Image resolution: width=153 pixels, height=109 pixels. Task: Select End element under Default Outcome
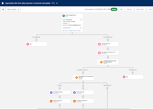coord(133,77)
